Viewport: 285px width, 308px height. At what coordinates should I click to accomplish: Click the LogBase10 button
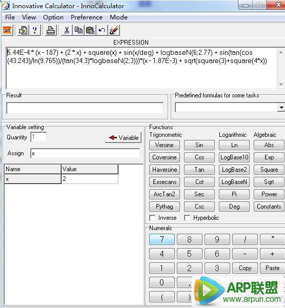234,157
